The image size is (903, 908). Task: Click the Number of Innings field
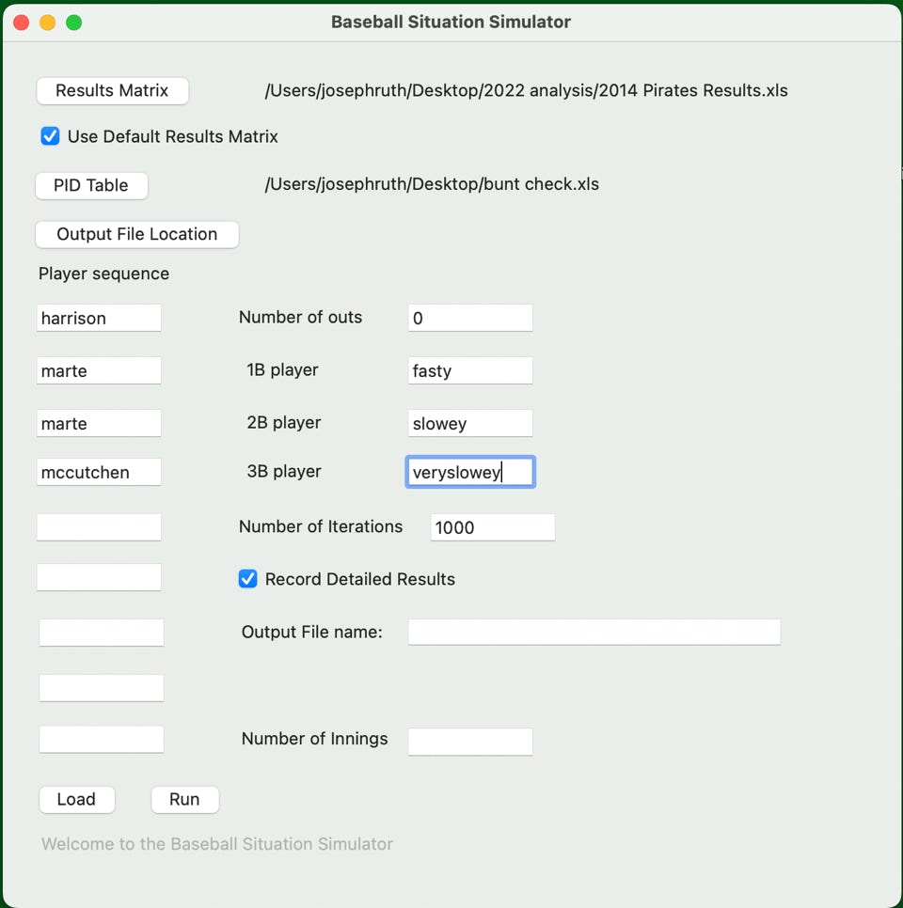[x=470, y=742]
